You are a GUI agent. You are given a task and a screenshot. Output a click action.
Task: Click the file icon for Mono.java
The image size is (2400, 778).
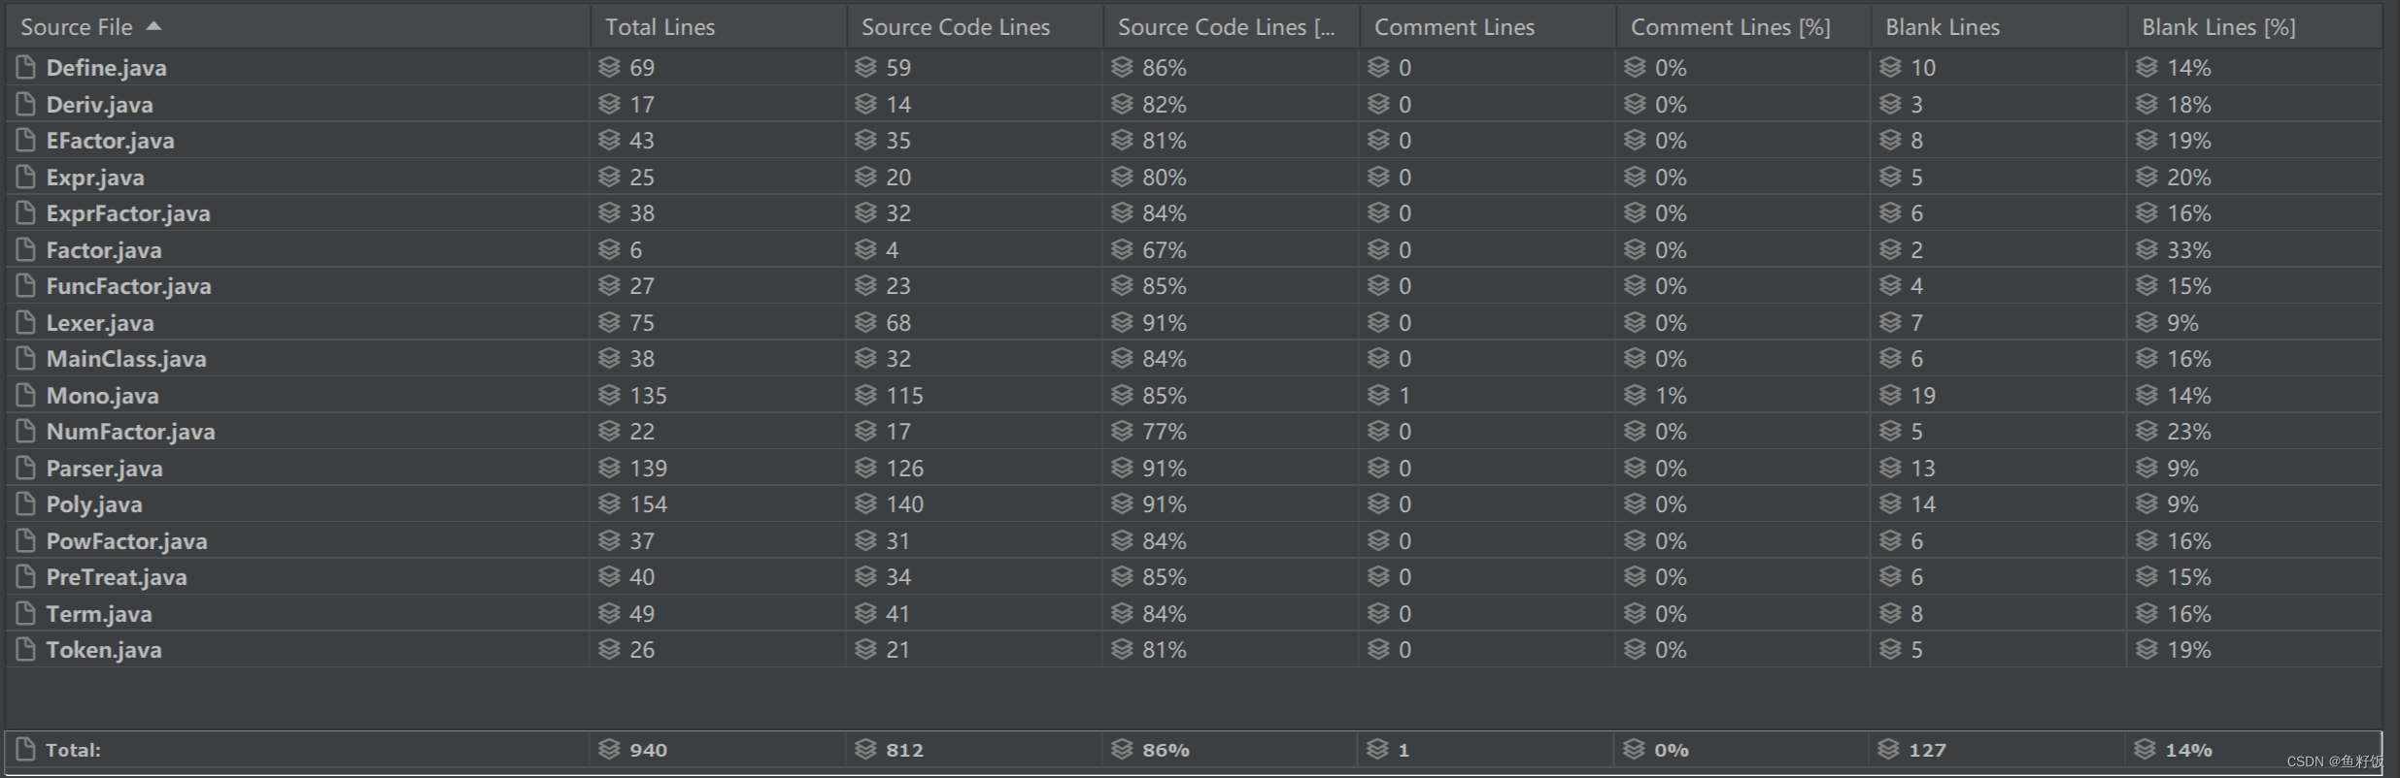(x=25, y=395)
